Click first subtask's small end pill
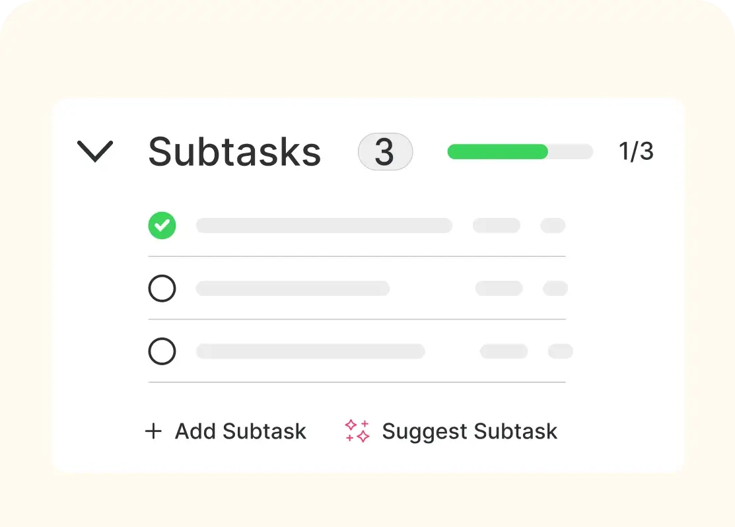 tap(553, 226)
